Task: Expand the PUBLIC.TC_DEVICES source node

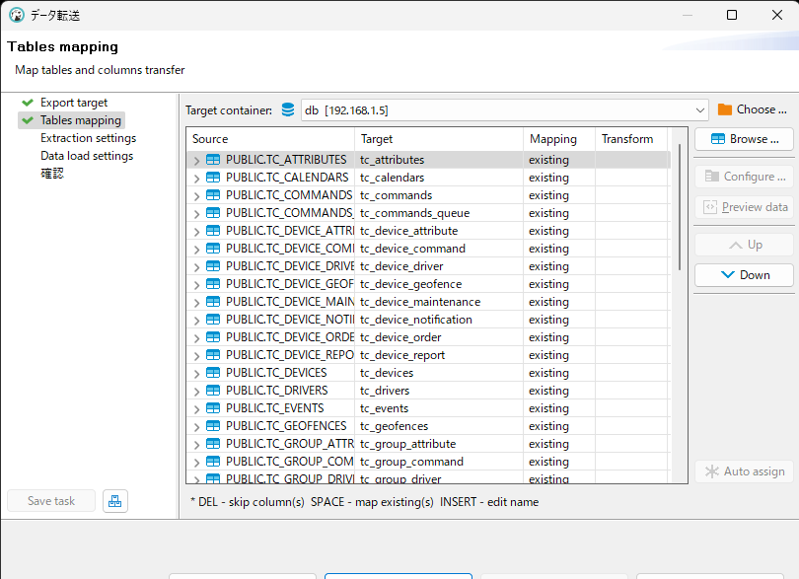Action: [x=196, y=374]
